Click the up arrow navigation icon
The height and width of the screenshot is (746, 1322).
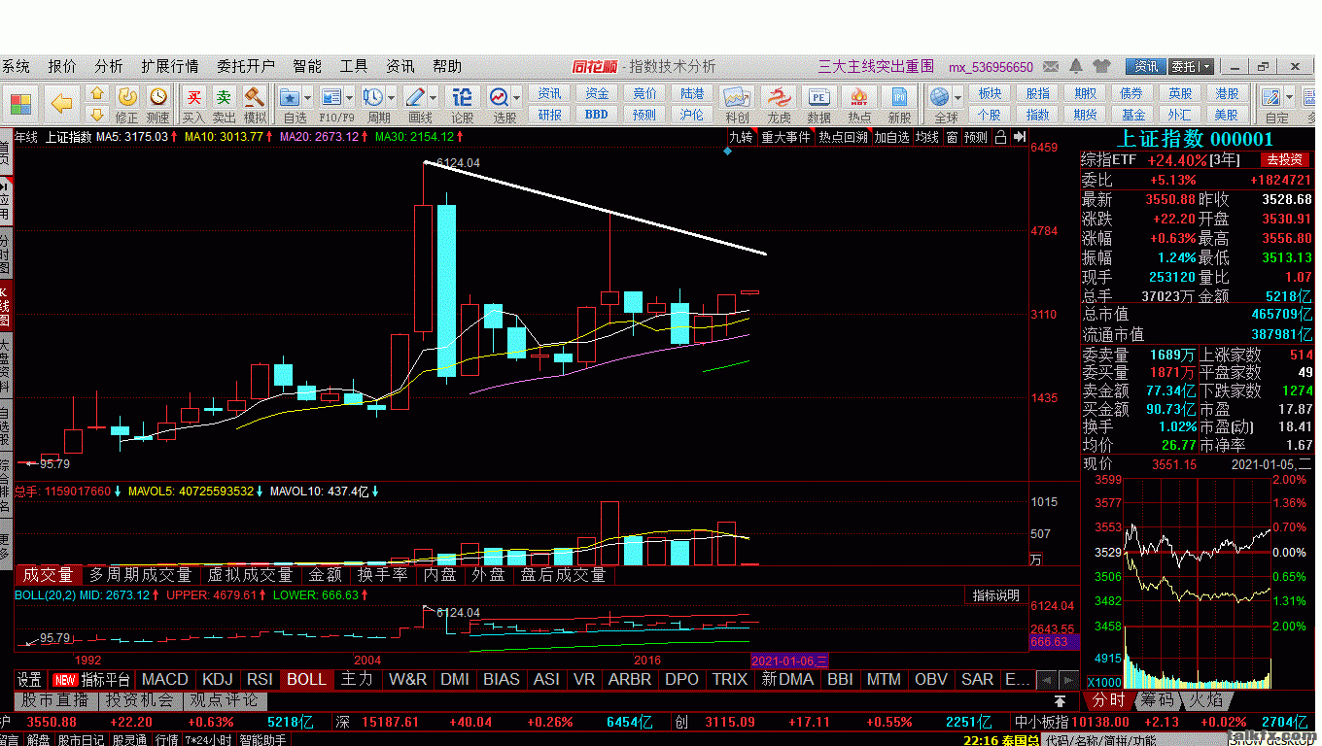click(96, 94)
